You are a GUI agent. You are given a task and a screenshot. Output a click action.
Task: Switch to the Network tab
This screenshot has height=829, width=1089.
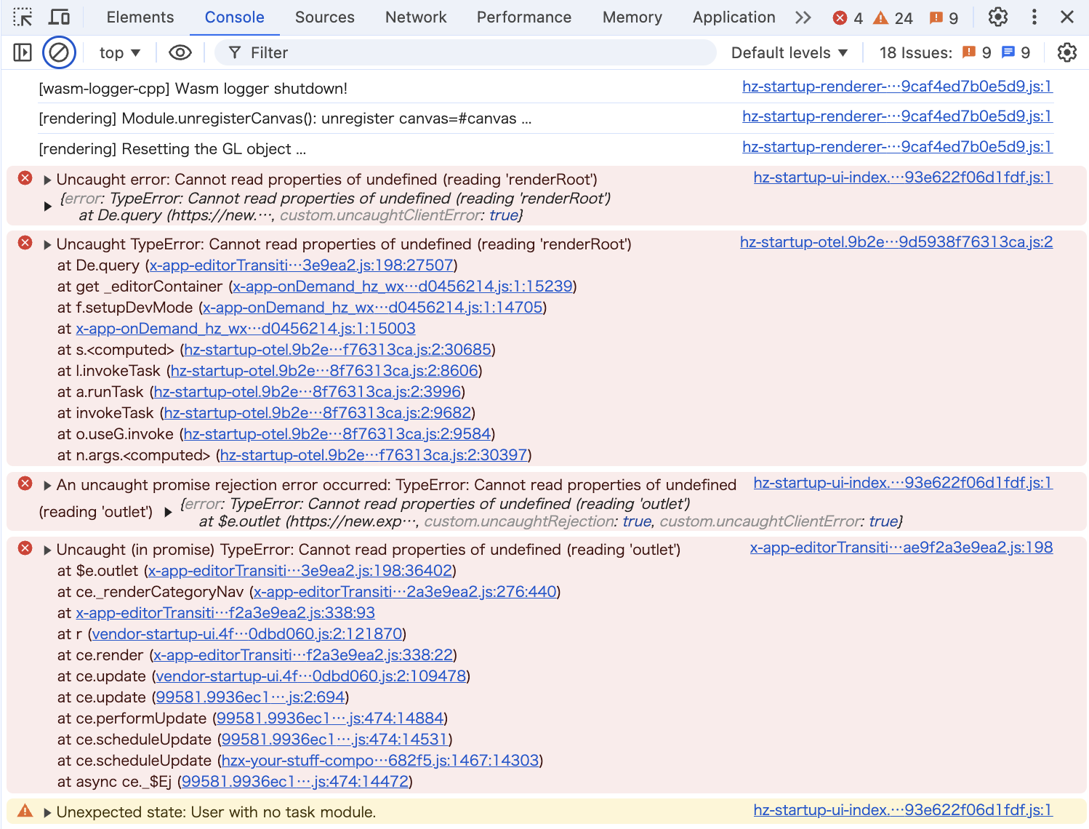coord(415,17)
